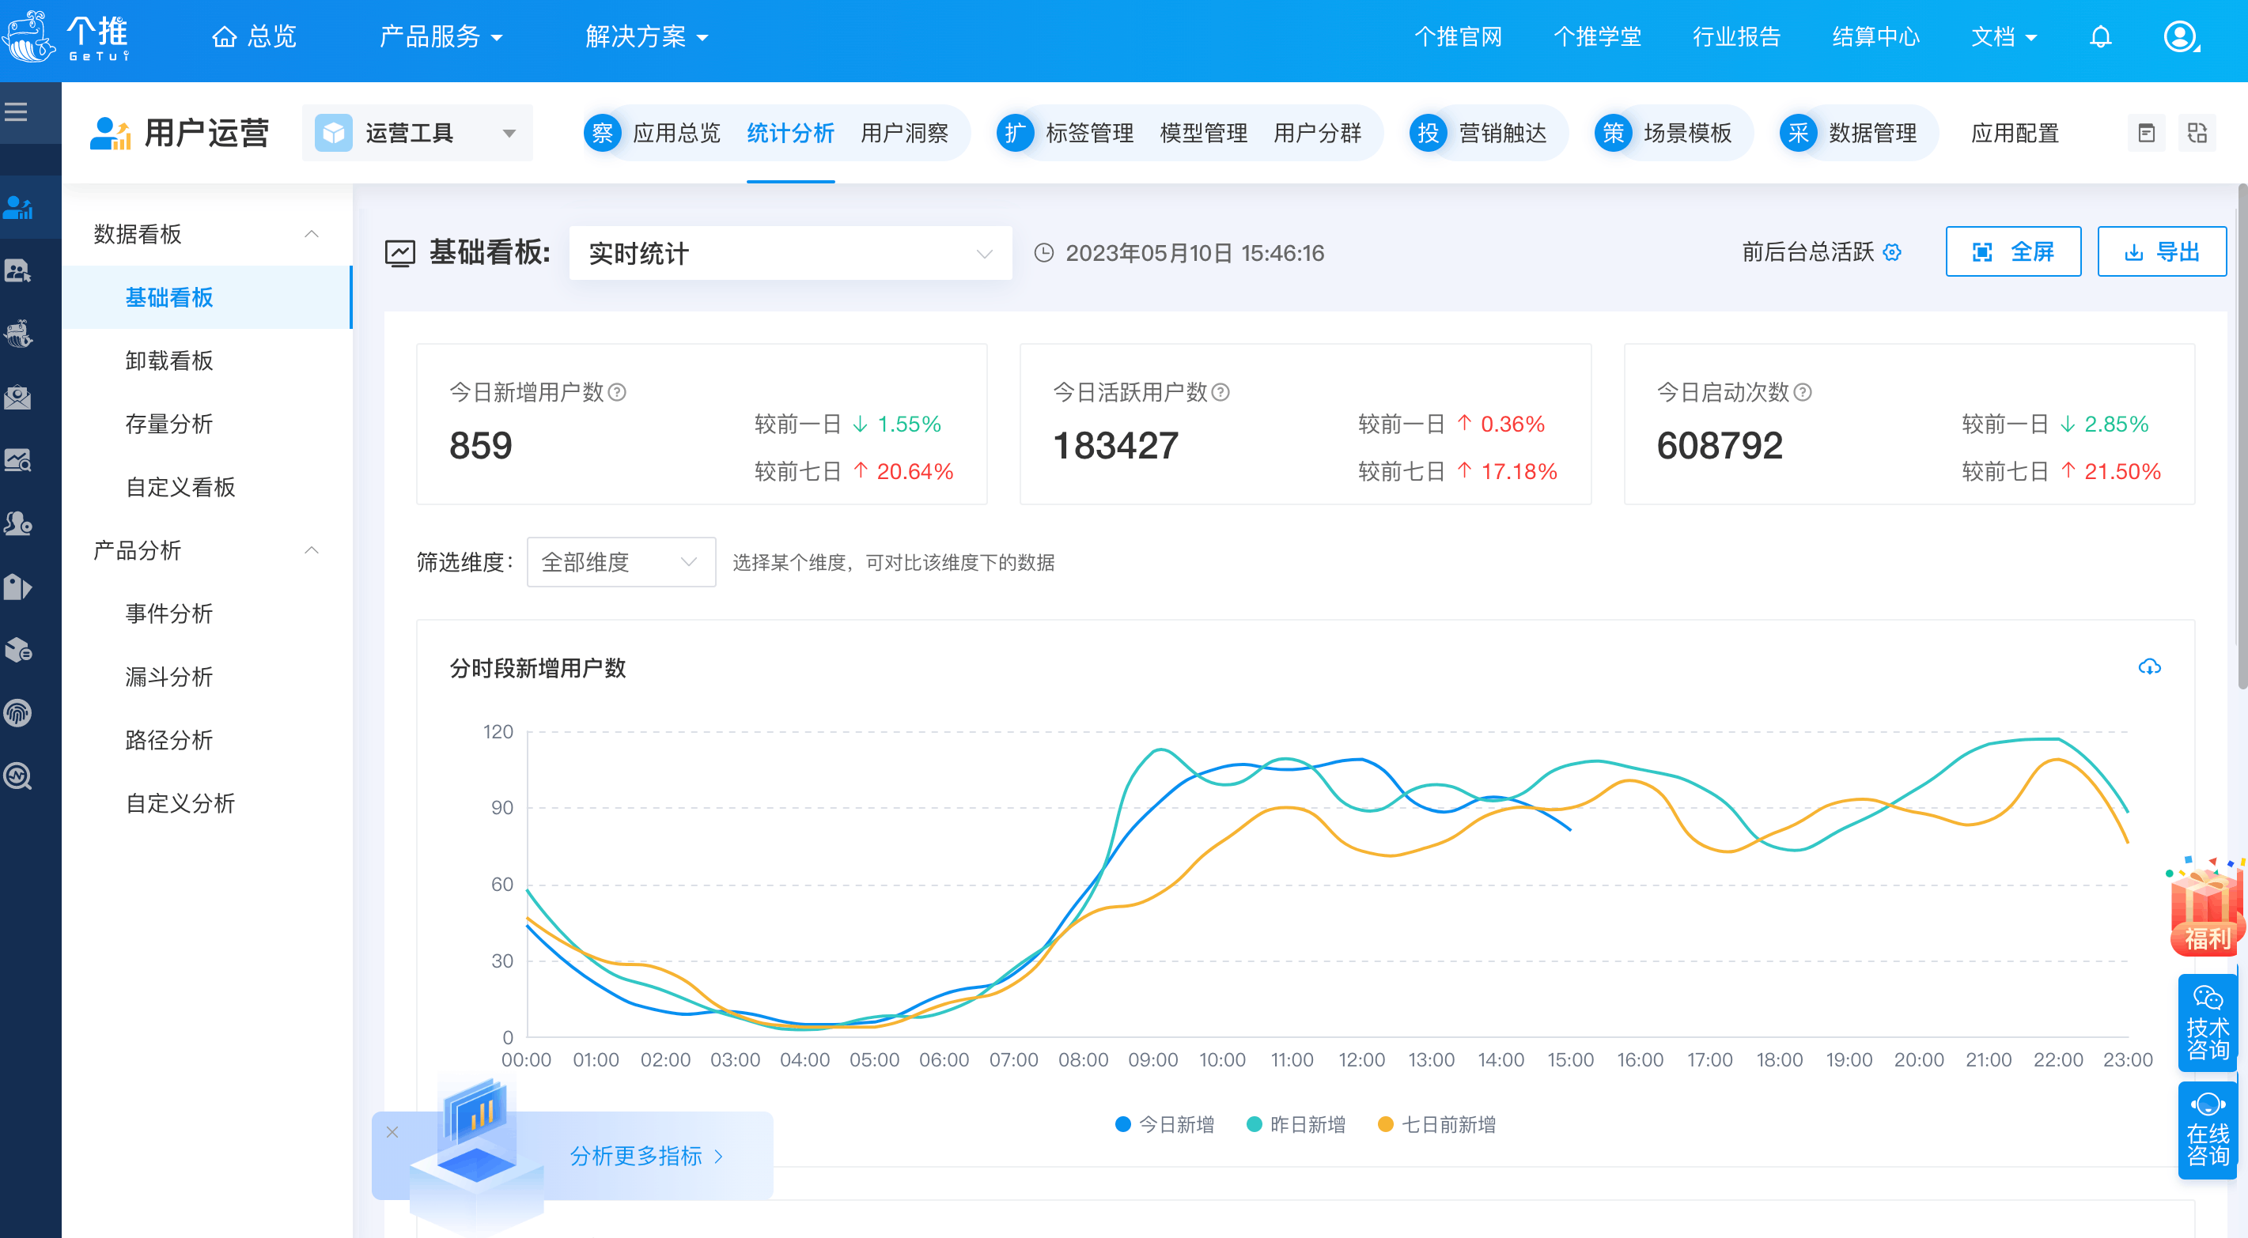The width and height of the screenshot is (2248, 1238).
Task: Click the notification bell icon
Action: click(x=2101, y=37)
